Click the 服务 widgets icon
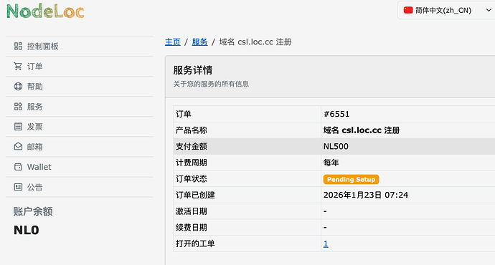 pyautogui.click(x=19, y=107)
